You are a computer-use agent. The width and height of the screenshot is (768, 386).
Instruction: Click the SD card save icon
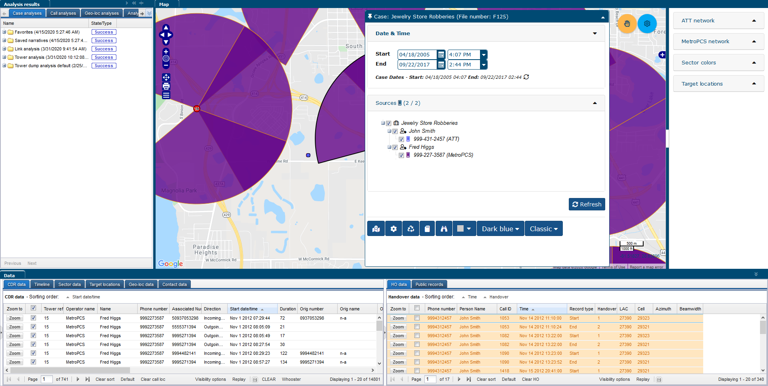(427, 229)
